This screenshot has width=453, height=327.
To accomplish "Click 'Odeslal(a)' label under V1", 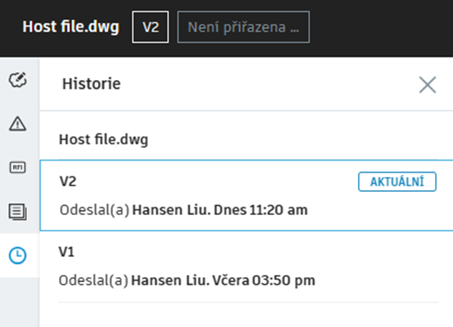I will coord(94,280).
